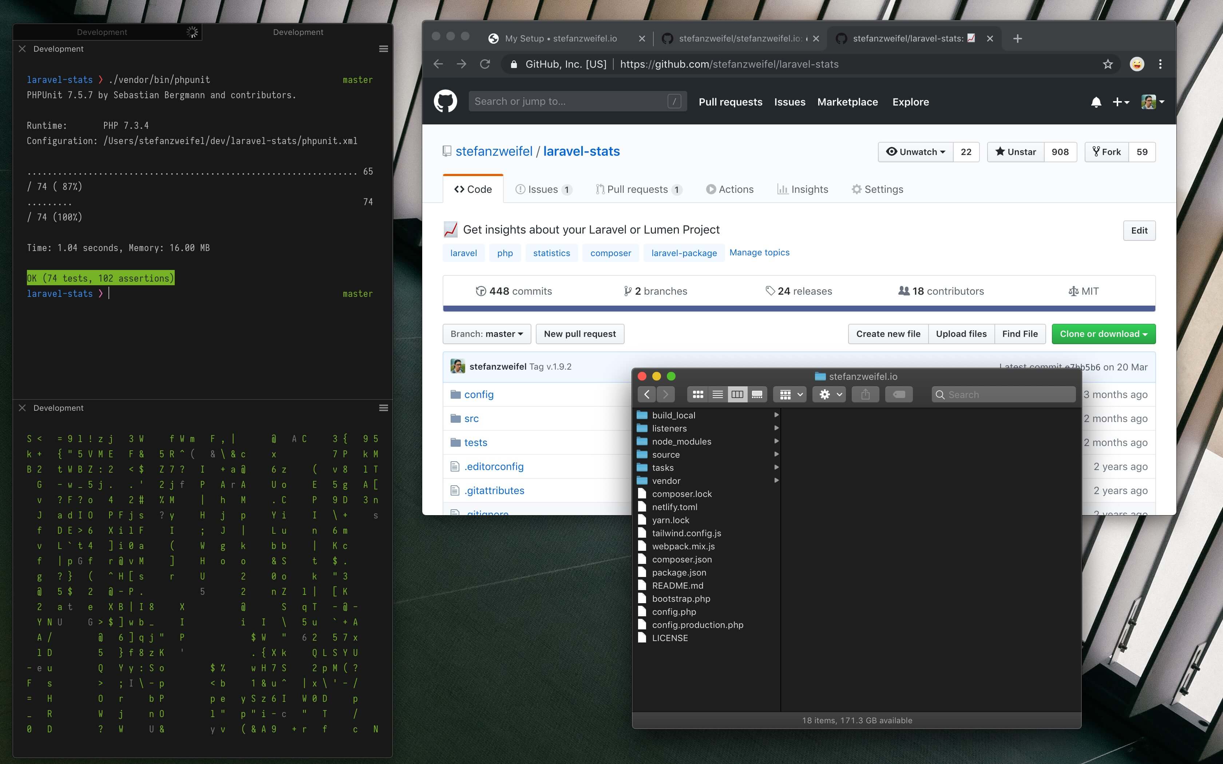Click Create new file button
This screenshot has width=1223, height=764.
pyautogui.click(x=888, y=334)
